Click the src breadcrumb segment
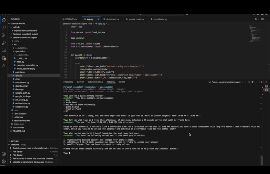The width and height of the screenshot is (270, 174). click(91, 24)
